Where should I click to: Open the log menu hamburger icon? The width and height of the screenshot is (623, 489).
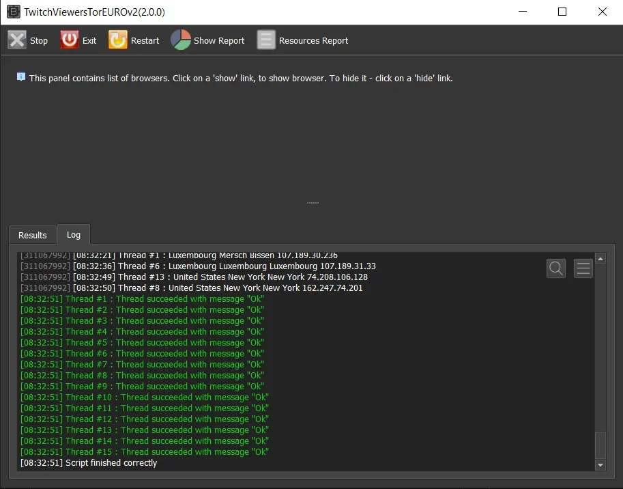click(x=583, y=268)
